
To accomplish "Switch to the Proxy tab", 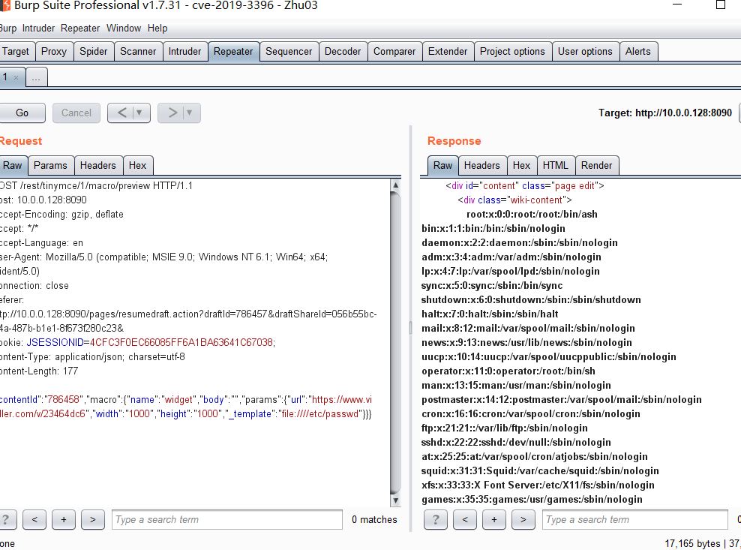I will (54, 52).
